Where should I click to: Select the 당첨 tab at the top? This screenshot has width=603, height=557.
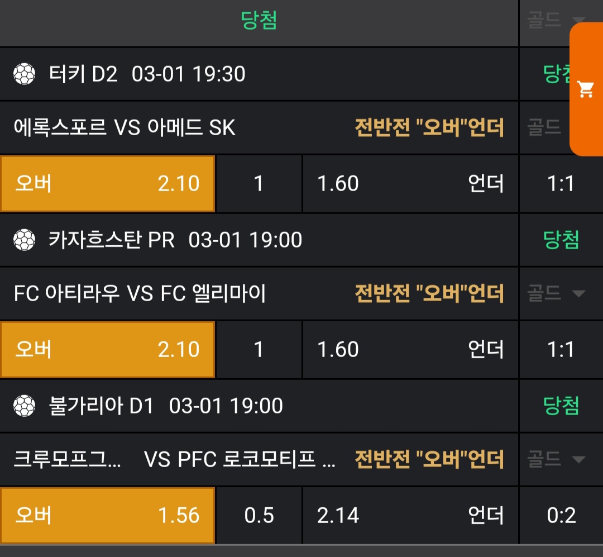(x=259, y=21)
